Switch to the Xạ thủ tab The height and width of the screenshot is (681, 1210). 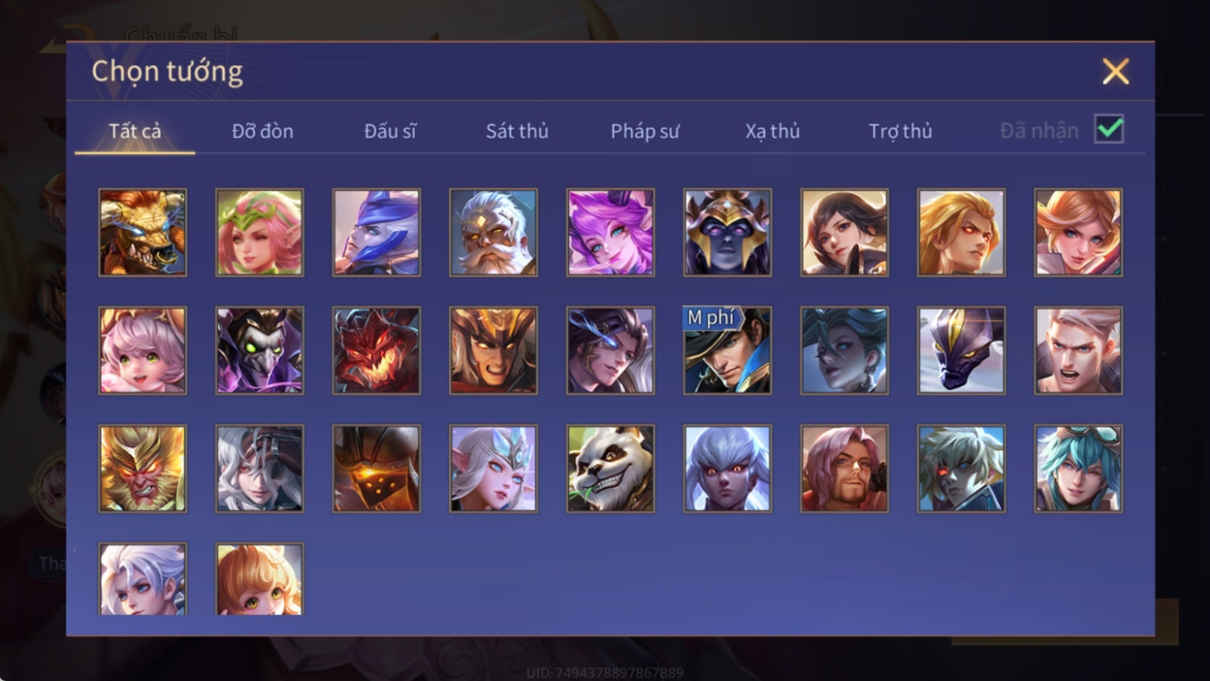(772, 131)
